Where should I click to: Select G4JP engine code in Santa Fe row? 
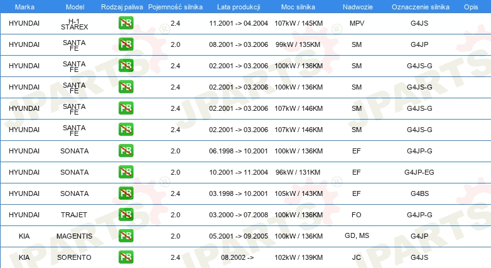pos(419,44)
